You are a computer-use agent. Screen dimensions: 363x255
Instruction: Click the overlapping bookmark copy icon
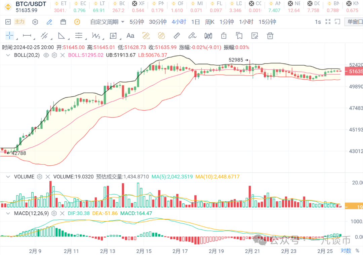click(x=239, y=36)
